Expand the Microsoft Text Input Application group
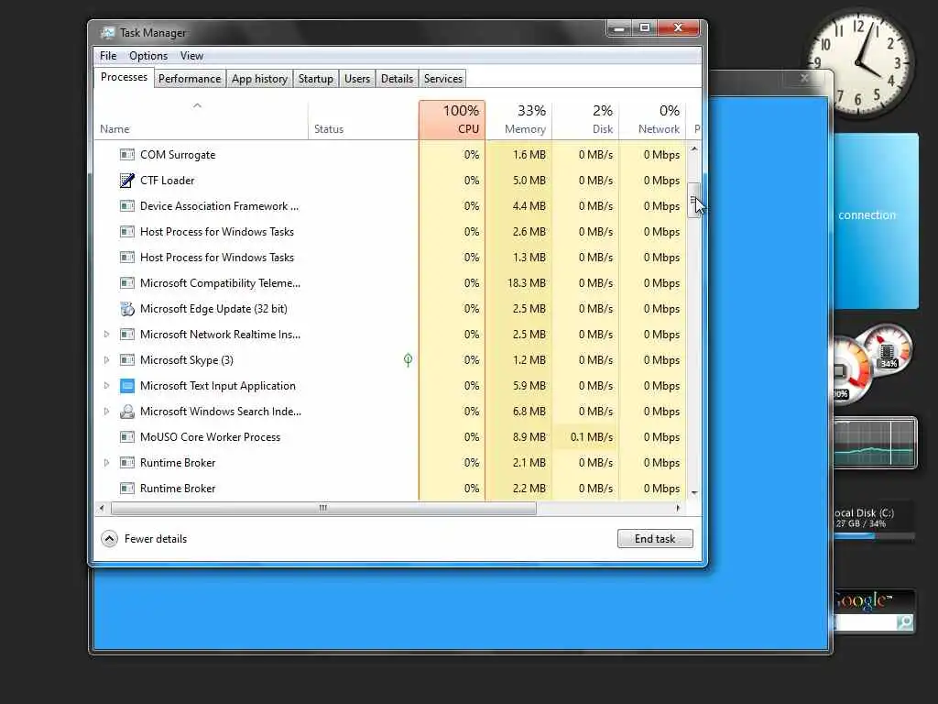Image resolution: width=938 pixels, height=704 pixels. 106,386
